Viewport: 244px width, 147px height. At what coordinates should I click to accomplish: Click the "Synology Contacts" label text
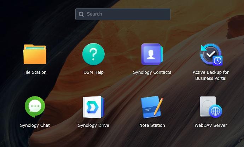(x=152, y=72)
